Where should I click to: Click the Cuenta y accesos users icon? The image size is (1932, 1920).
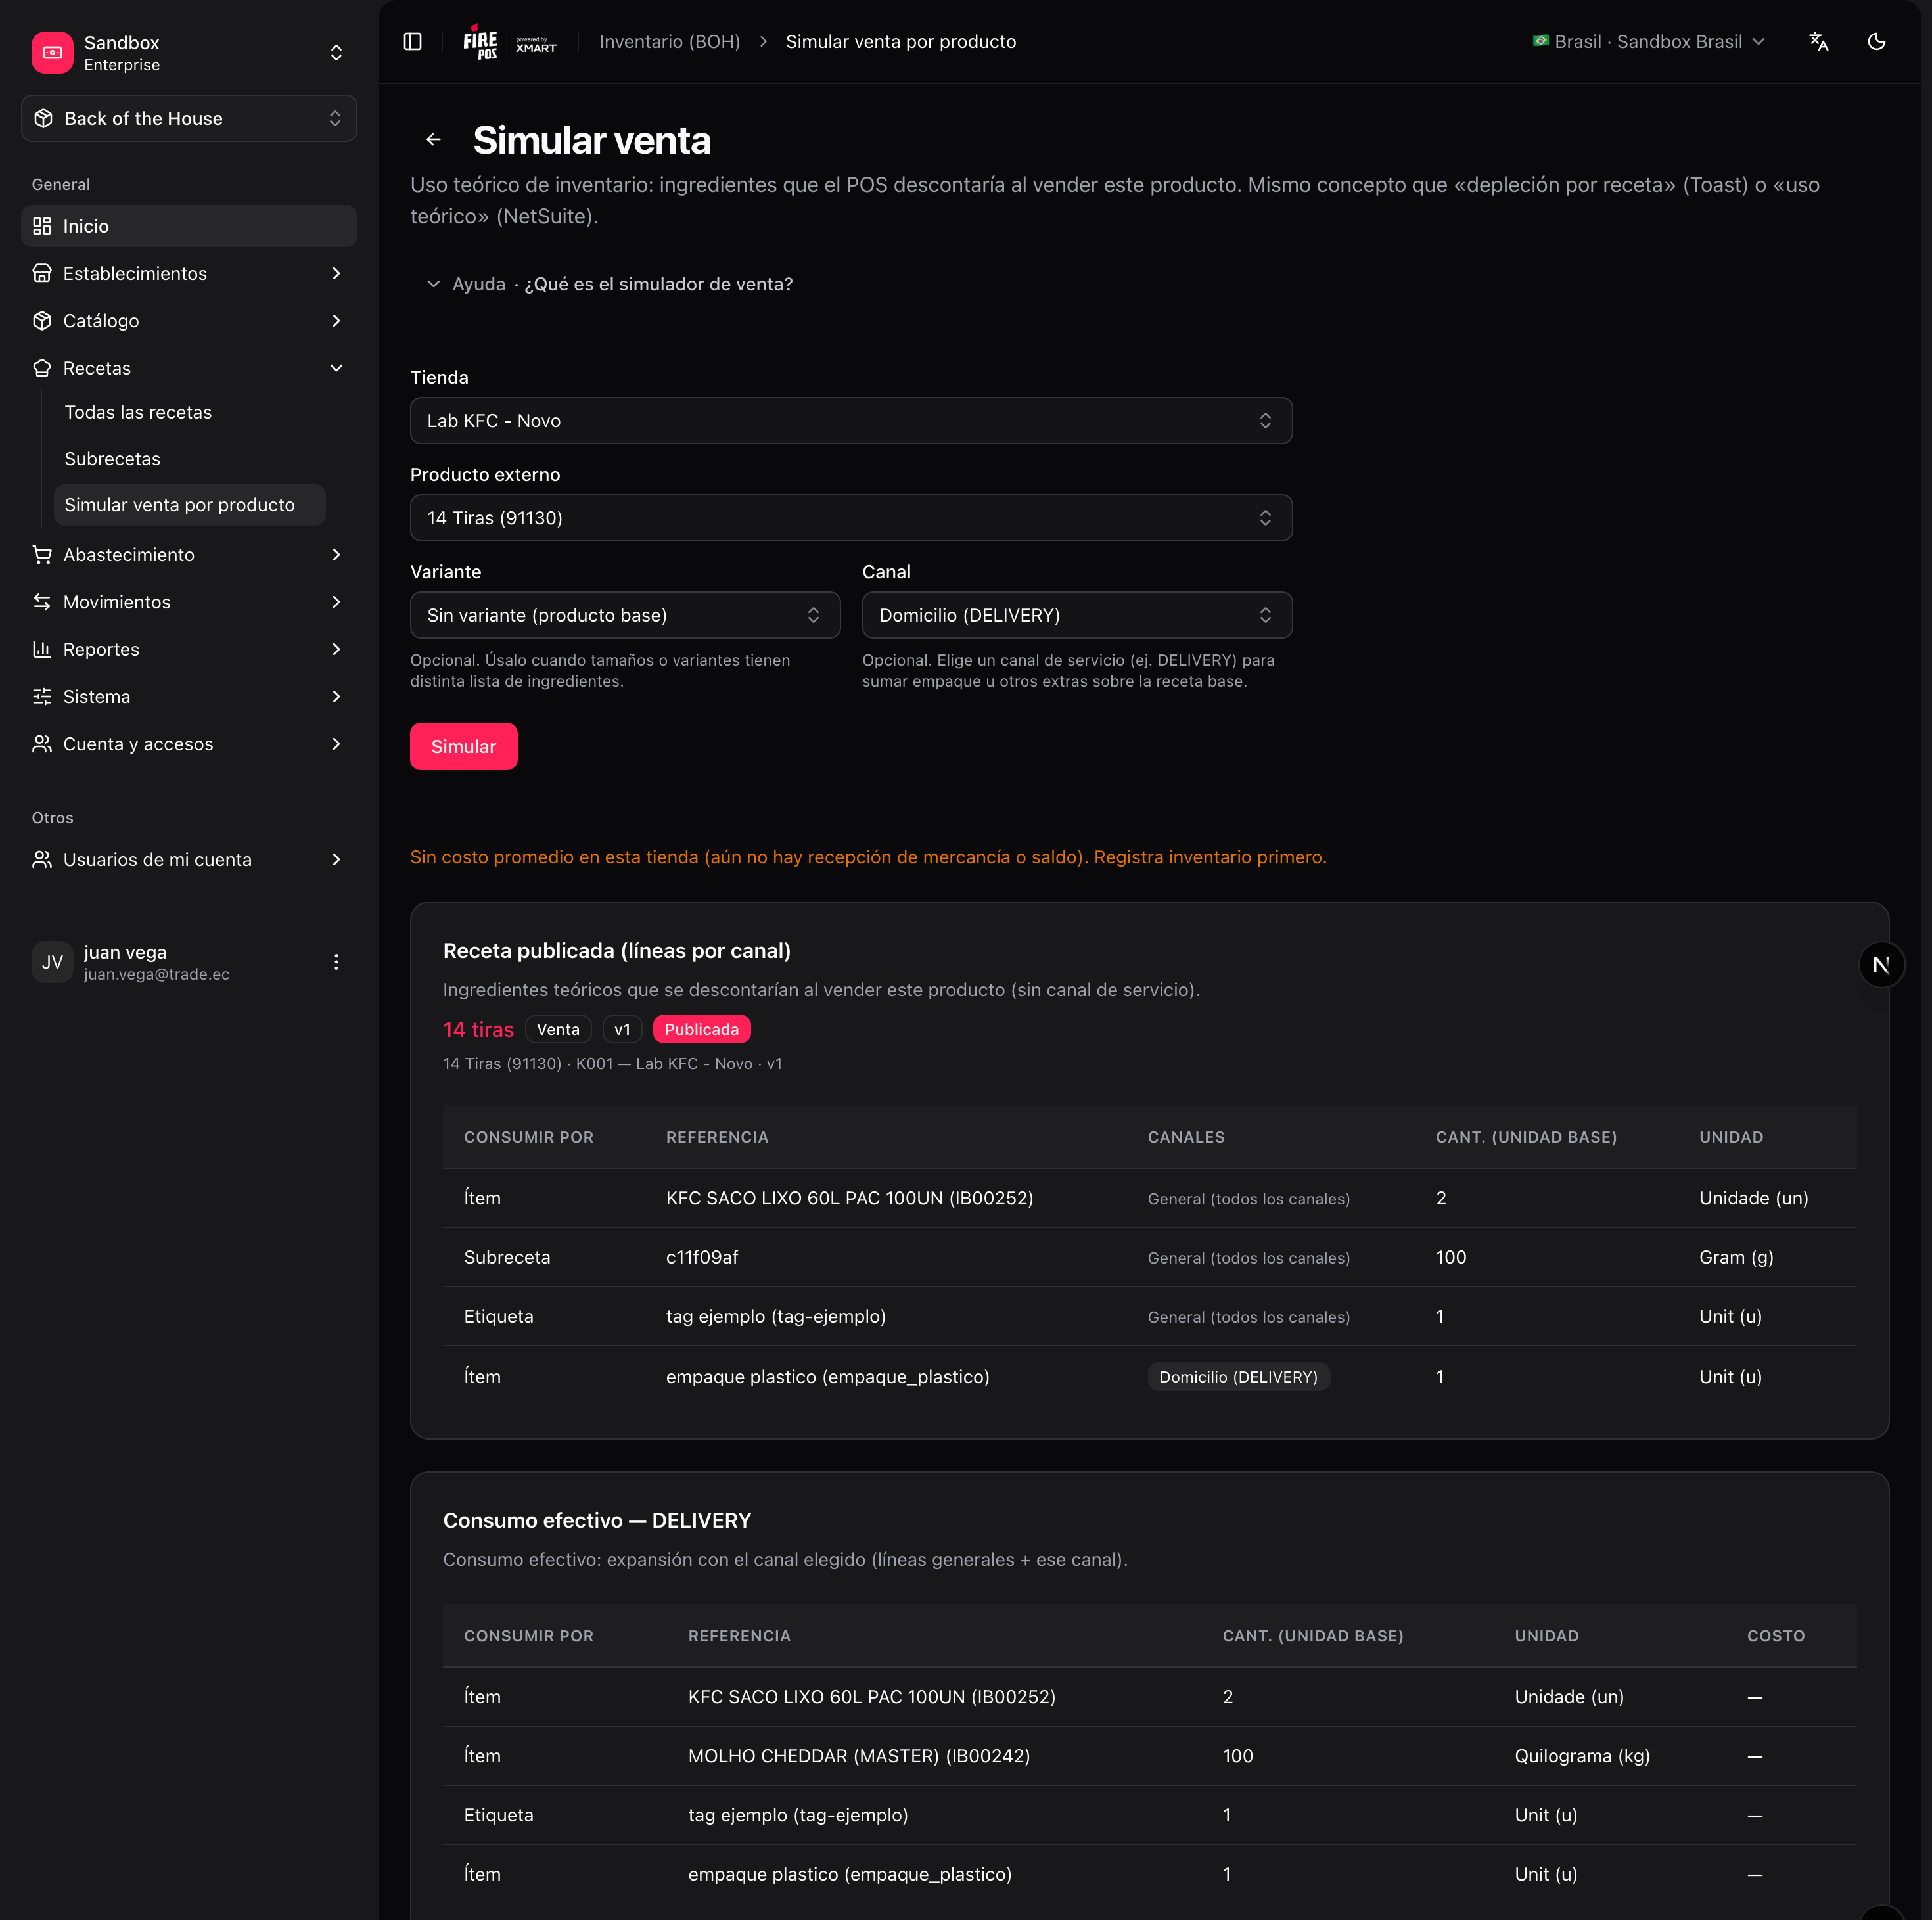click(42, 744)
